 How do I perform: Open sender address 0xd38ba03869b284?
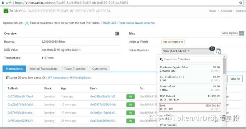pos(104,121)
